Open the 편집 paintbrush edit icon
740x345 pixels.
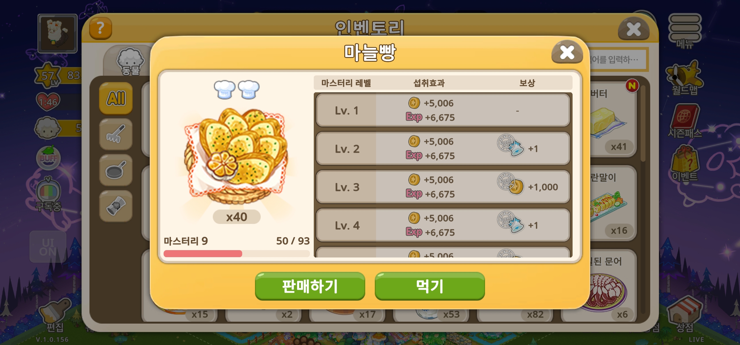click(x=55, y=315)
